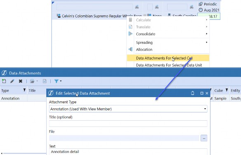Screen dimensions: 241x155
Task: Click the Title (optional) input field
Action: pyautogui.click(x=128, y=124)
